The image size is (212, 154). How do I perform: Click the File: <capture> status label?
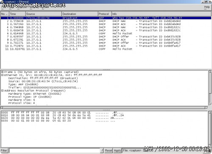tap(132, 151)
